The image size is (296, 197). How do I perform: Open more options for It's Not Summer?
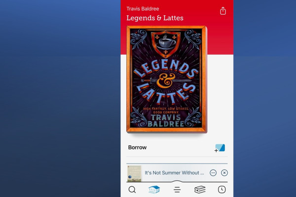pyautogui.click(x=213, y=173)
